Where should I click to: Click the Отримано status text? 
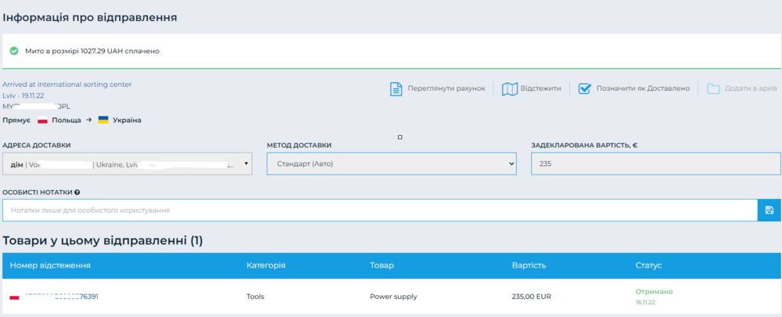pos(654,292)
